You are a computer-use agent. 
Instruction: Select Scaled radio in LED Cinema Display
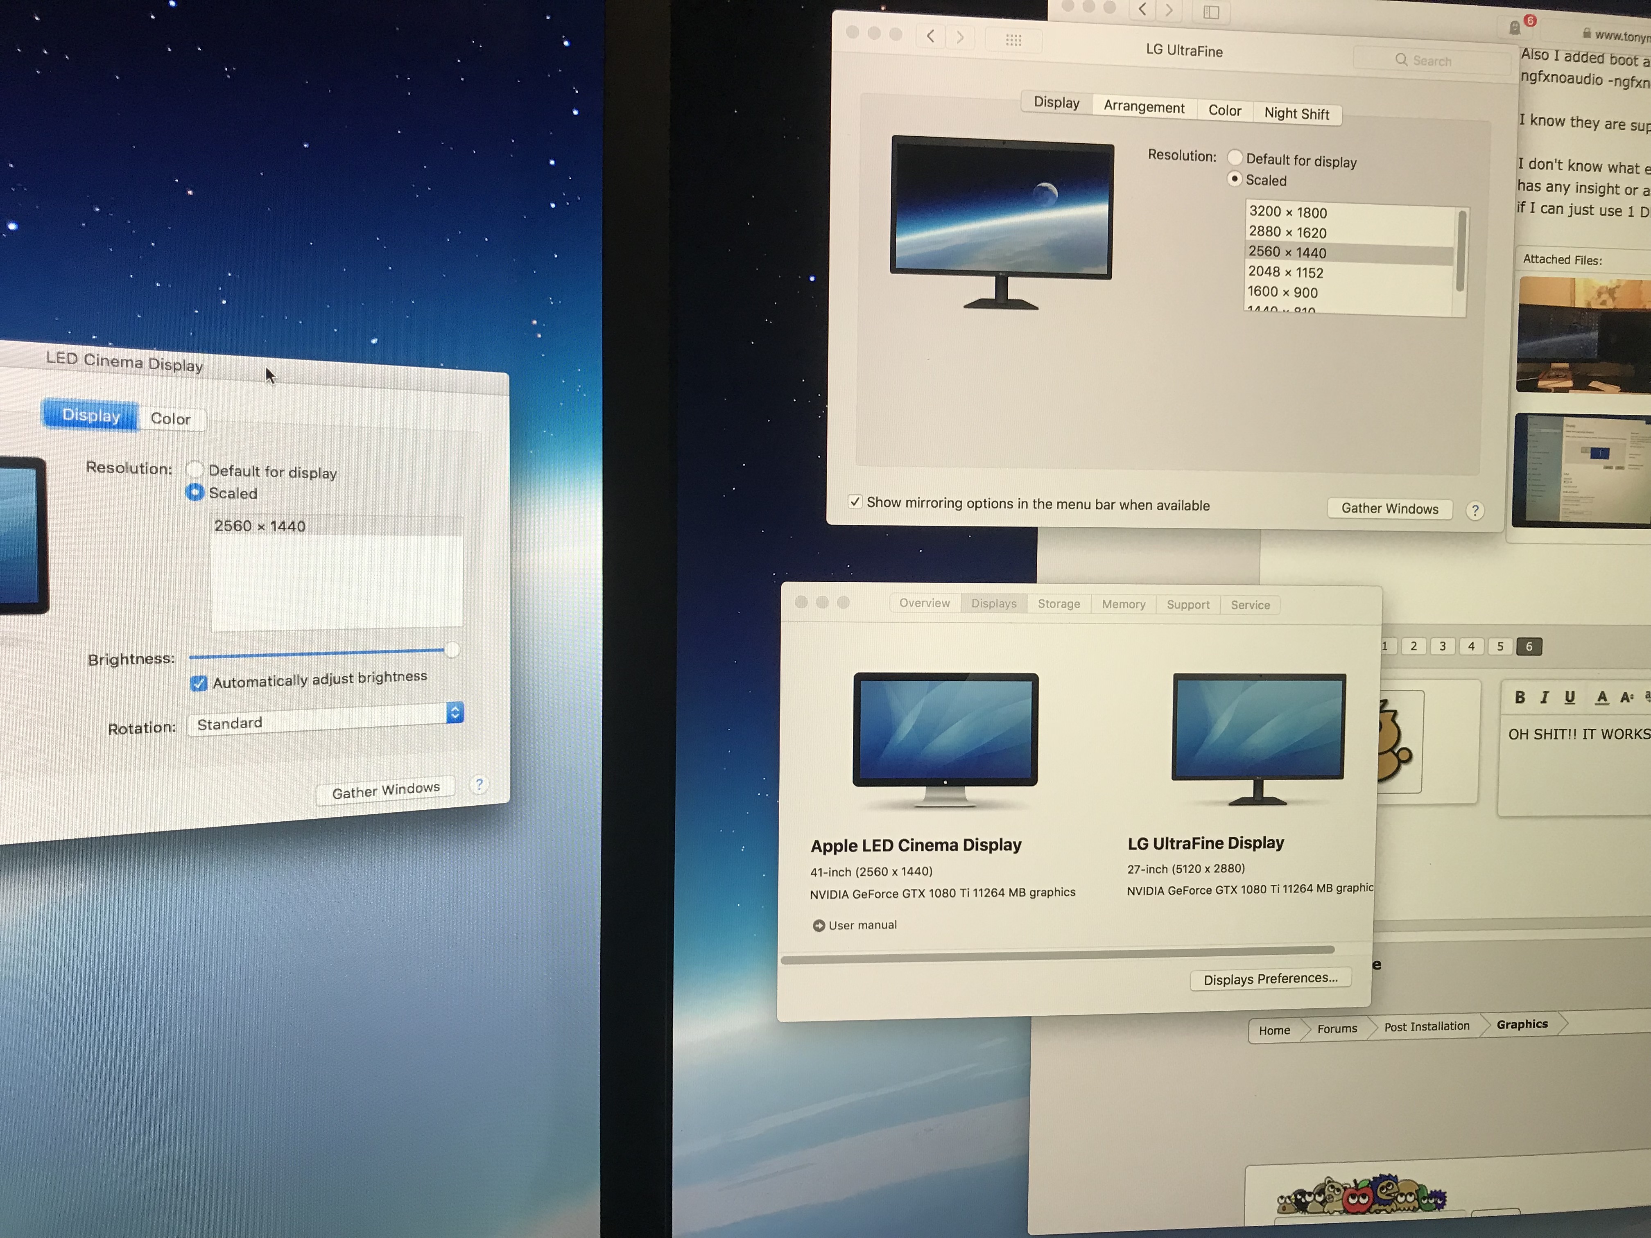click(195, 492)
